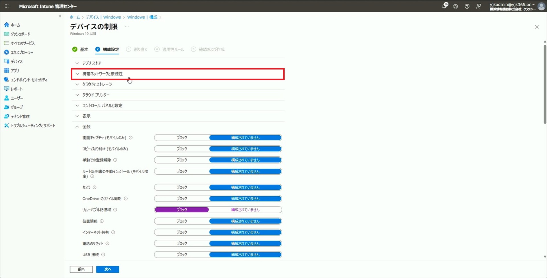The image size is (547, 278).
Task: Collapse the left navigation sidebar
Action: click(60, 16)
